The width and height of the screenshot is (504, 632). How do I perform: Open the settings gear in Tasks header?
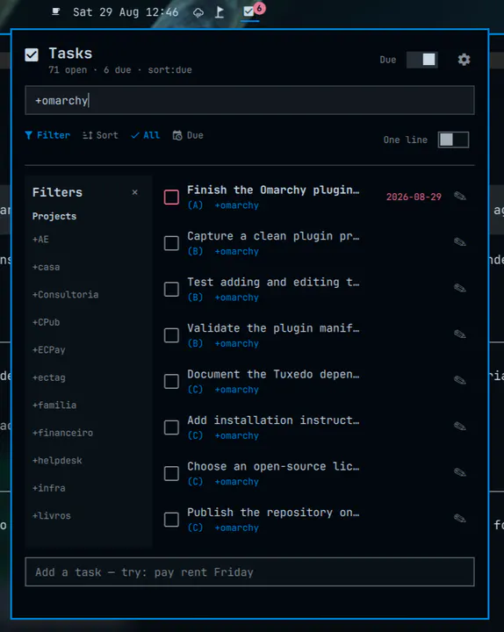click(x=464, y=60)
